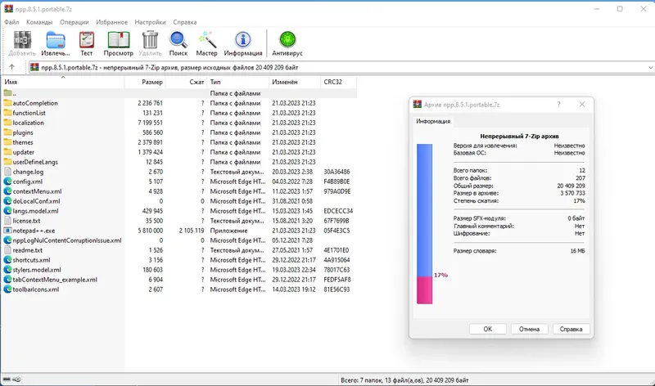Image resolution: width=655 pixels, height=386 pixels.
Task: Sort by the CRC32 column header
Action: pyautogui.click(x=339, y=82)
